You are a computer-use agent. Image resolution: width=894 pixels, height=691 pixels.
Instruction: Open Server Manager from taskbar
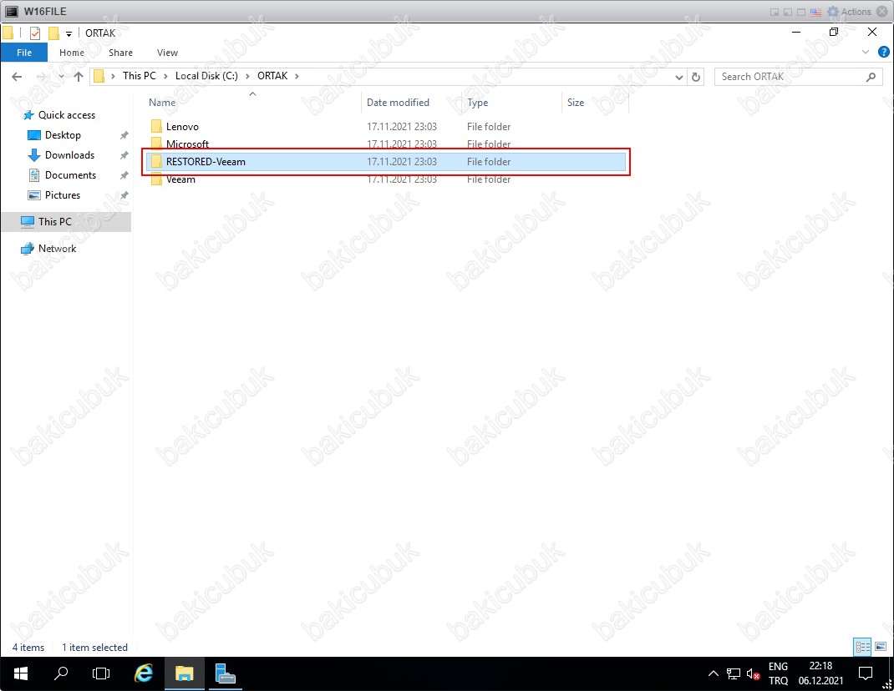coord(226,674)
